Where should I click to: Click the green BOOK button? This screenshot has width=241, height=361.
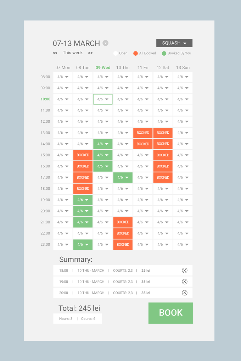coord(170,313)
